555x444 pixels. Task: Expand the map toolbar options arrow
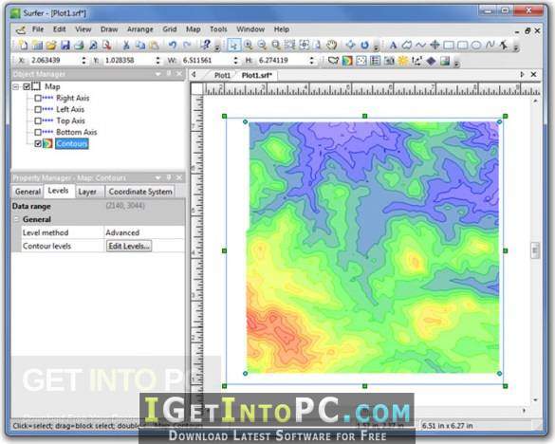click(x=456, y=63)
